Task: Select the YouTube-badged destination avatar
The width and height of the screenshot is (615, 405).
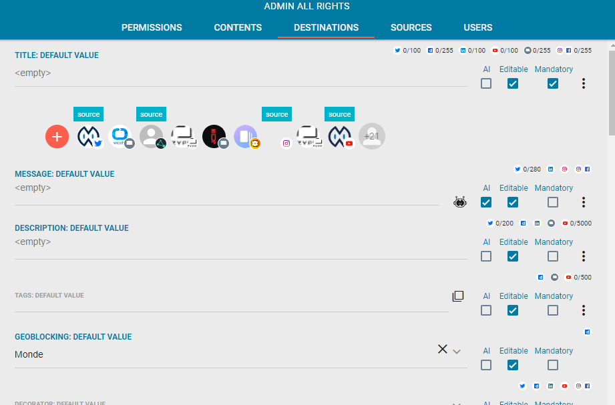Action: click(340, 137)
